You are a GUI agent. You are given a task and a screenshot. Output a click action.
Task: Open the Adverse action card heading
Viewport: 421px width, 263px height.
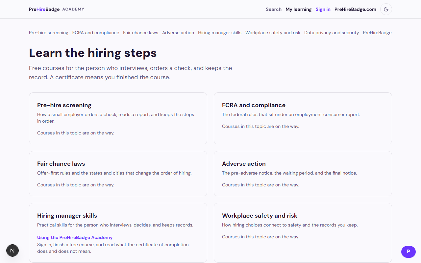tap(244, 164)
